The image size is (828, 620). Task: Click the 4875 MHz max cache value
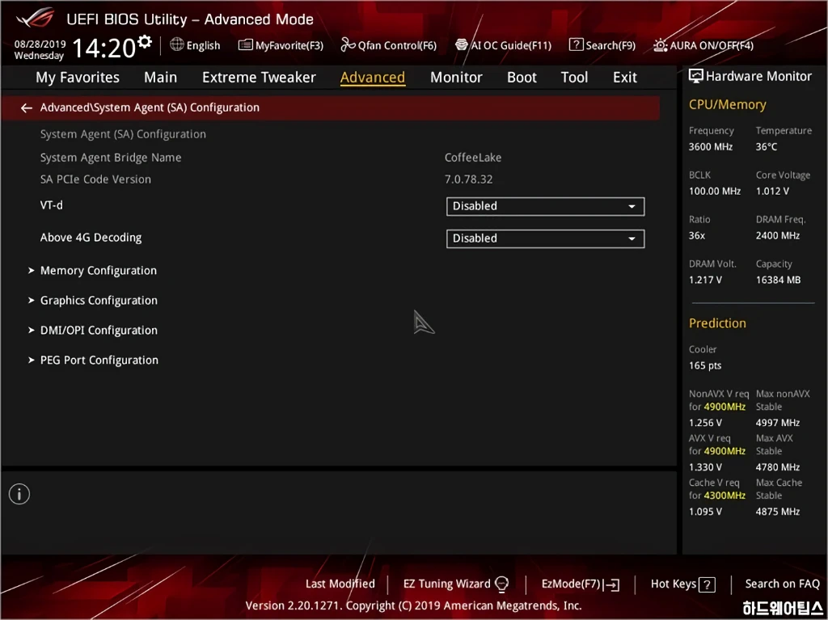[777, 512]
